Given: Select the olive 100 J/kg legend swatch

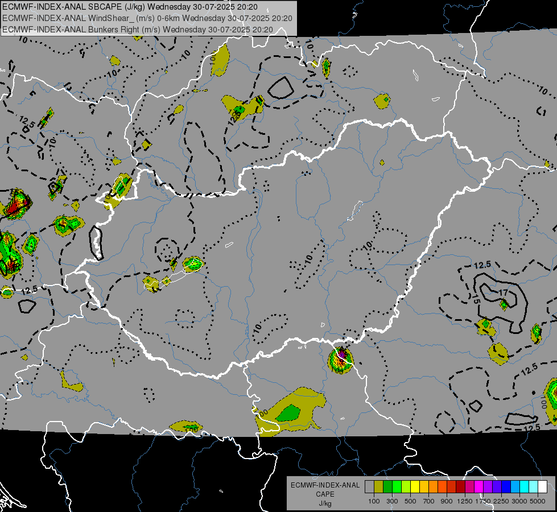Looking at the screenshot, I should pyautogui.click(x=378, y=487).
